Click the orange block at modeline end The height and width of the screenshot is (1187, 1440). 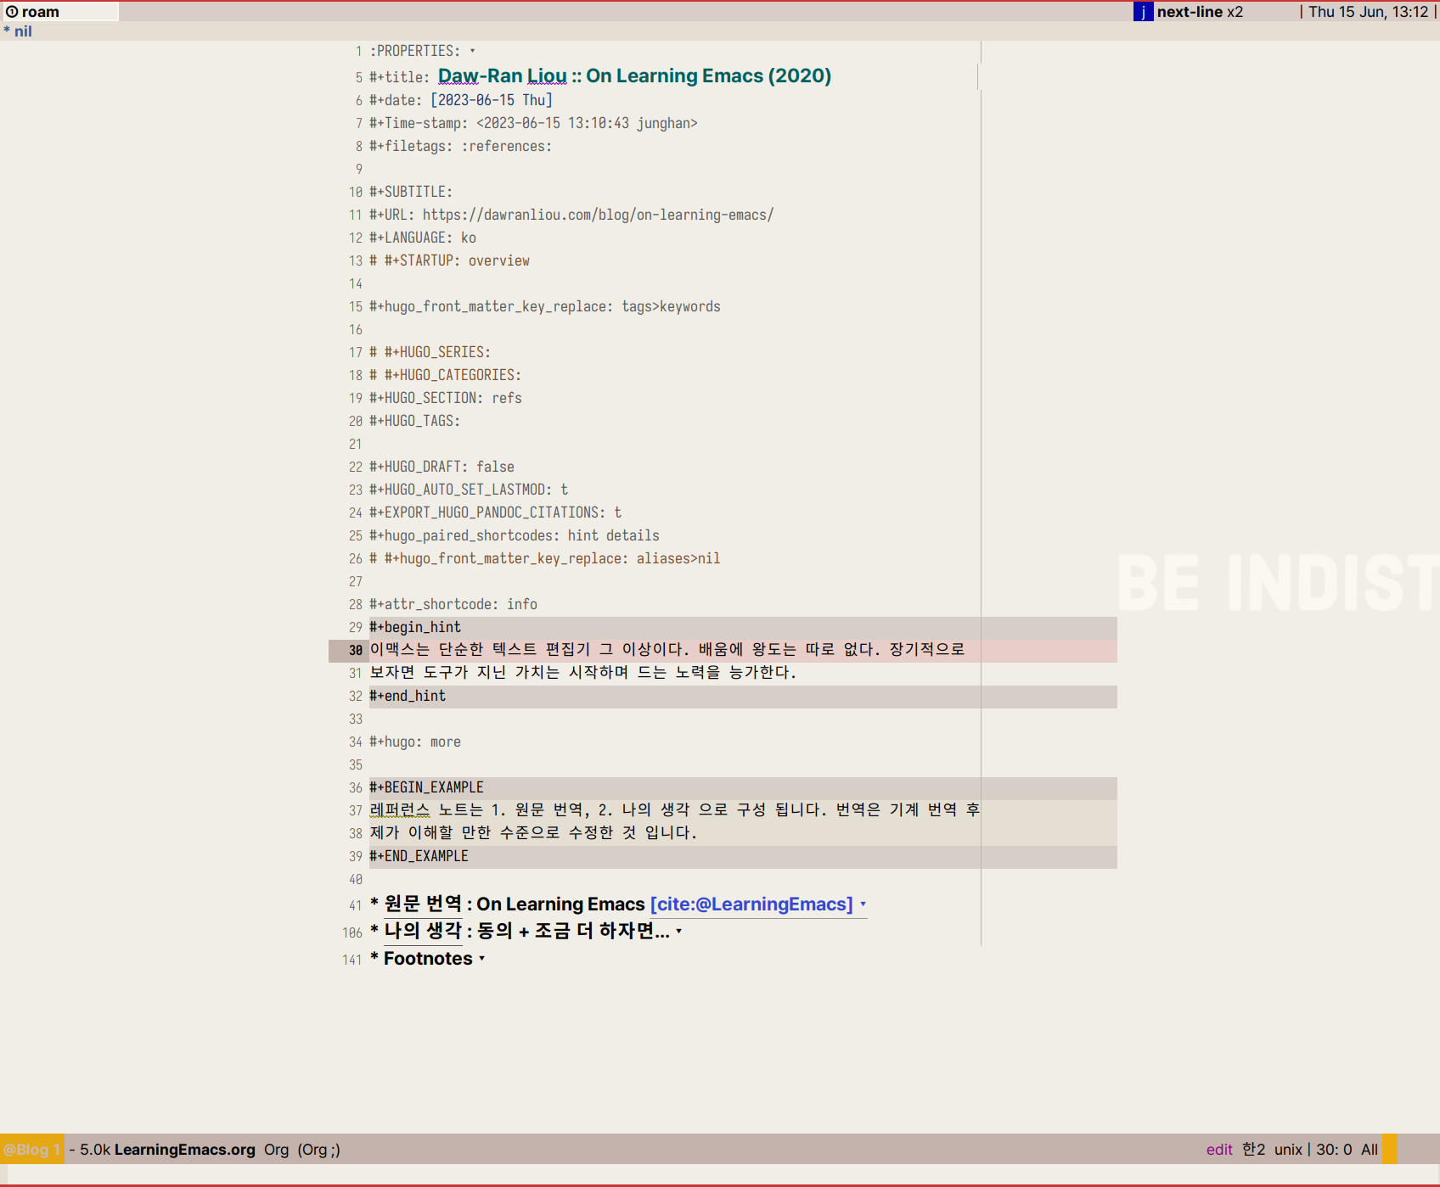coord(1389,1149)
